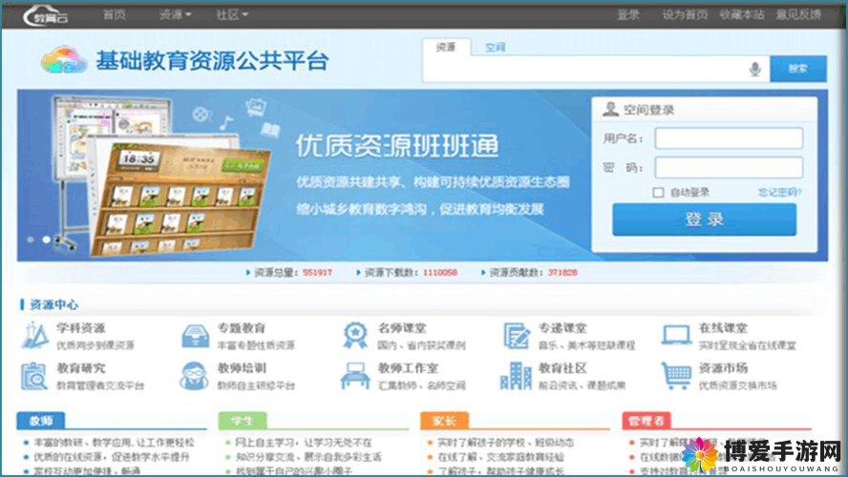Screen dimensions: 848x477
Task: Select the 空间 search tab
Action: (495, 48)
